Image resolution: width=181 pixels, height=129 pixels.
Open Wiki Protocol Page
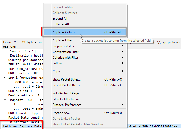(66, 93)
